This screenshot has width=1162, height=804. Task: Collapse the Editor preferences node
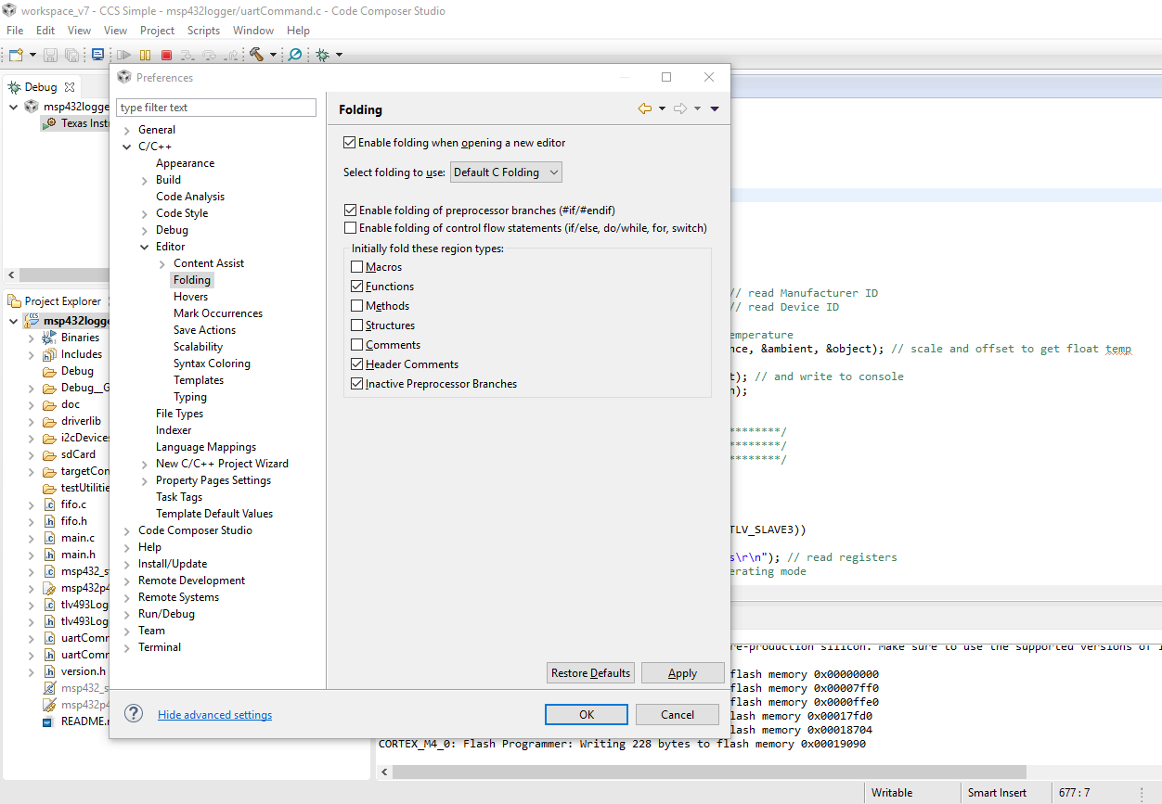pyautogui.click(x=145, y=247)
